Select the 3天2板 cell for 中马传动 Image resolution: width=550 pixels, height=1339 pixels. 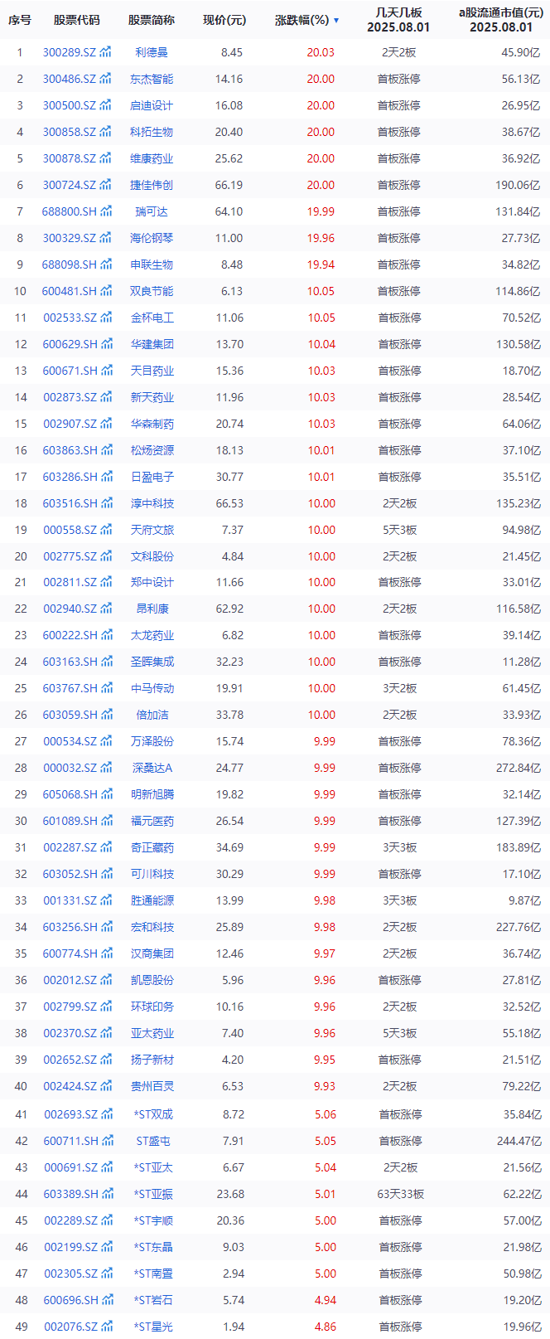399,688
